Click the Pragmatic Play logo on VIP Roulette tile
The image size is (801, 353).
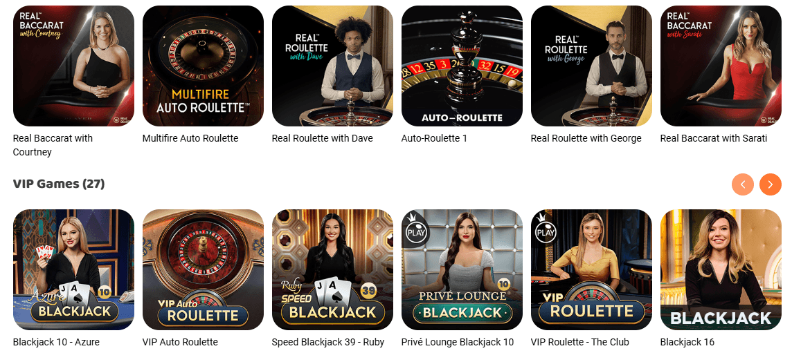(546, 227)
